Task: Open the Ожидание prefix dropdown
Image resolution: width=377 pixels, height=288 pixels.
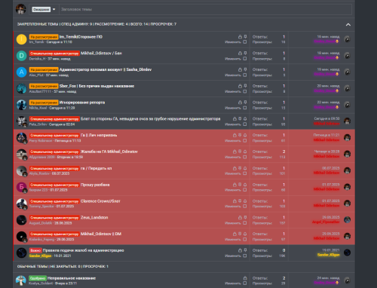Action: pyautogui.click(x=44, y=9)
